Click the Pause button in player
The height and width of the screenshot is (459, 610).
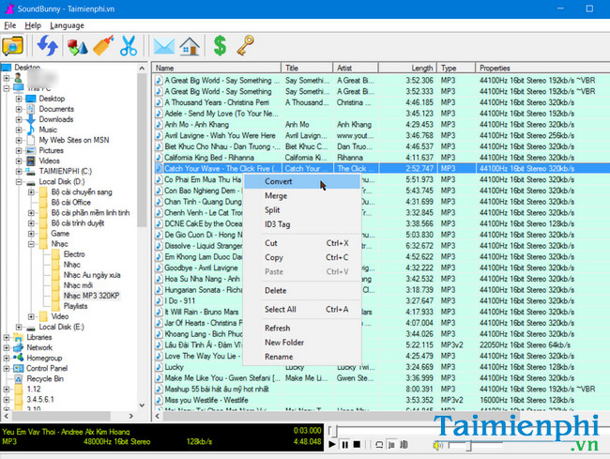coord(344,444)
